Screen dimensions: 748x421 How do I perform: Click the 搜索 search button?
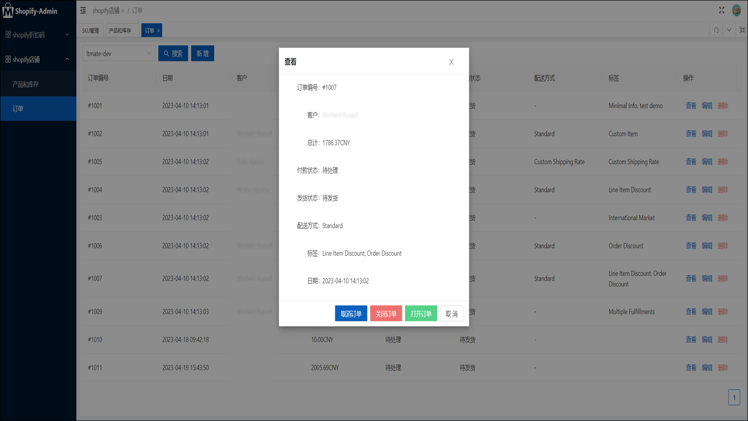click(173, 53)
